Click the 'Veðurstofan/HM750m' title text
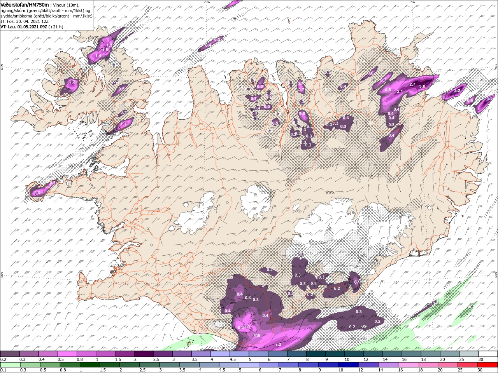Image resolution: width=498 pixels, height=373 pixels. [25, 4]
